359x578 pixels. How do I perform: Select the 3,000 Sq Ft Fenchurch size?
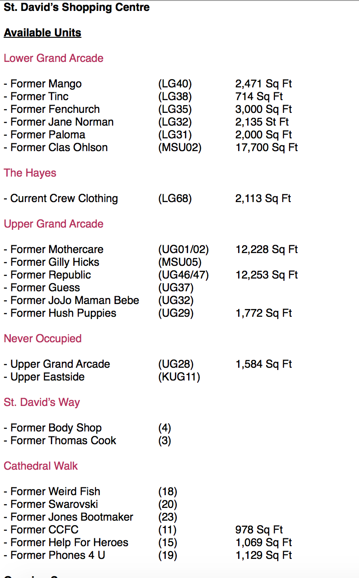tap(264, 109)
